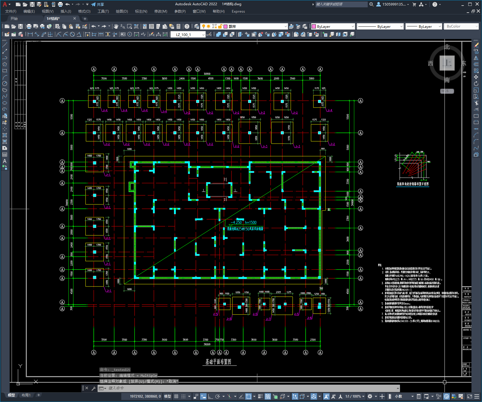Viewport: 482px width, 402px height.
Task: Expand the 1:1 / 100% annotation scale menu
Action: point(355,396)
